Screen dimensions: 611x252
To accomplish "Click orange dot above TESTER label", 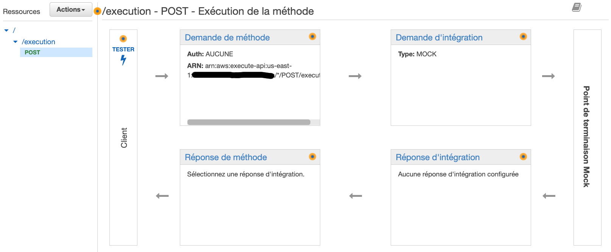I will [x=123, y=39].
